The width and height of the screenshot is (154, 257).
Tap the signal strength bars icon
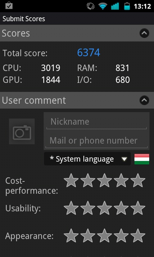(115, 6)
